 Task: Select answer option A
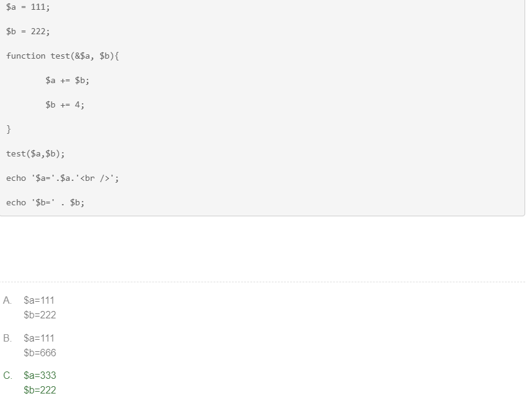[x=7, y=300]
